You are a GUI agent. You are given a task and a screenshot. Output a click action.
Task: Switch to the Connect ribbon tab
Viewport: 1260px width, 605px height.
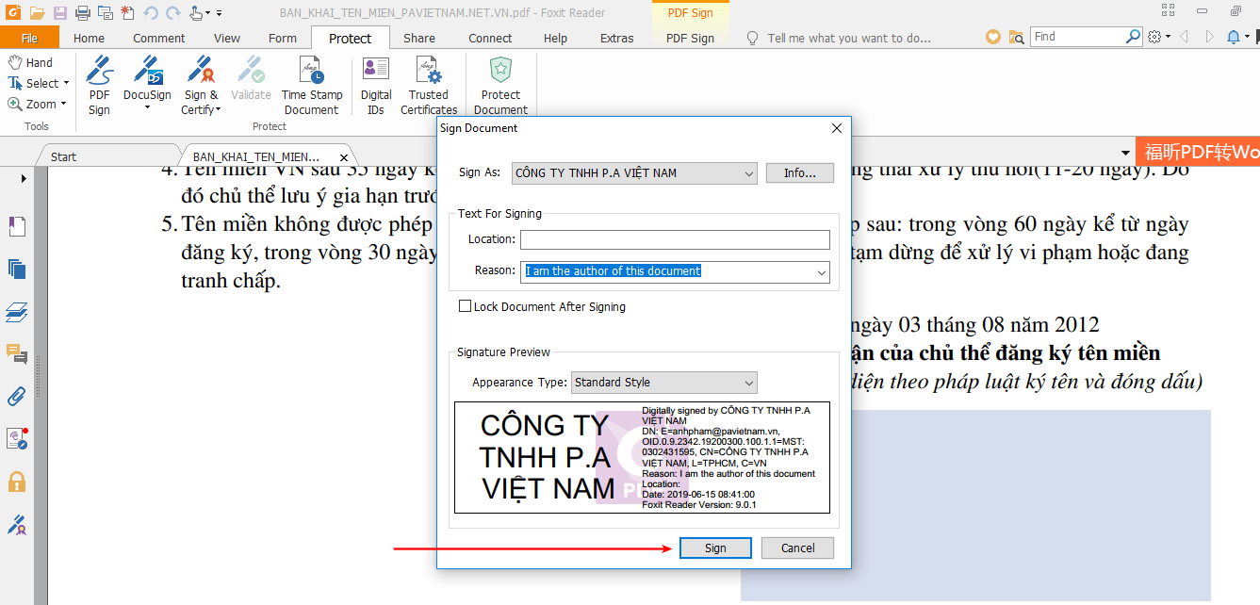click(x=490, y=38)
